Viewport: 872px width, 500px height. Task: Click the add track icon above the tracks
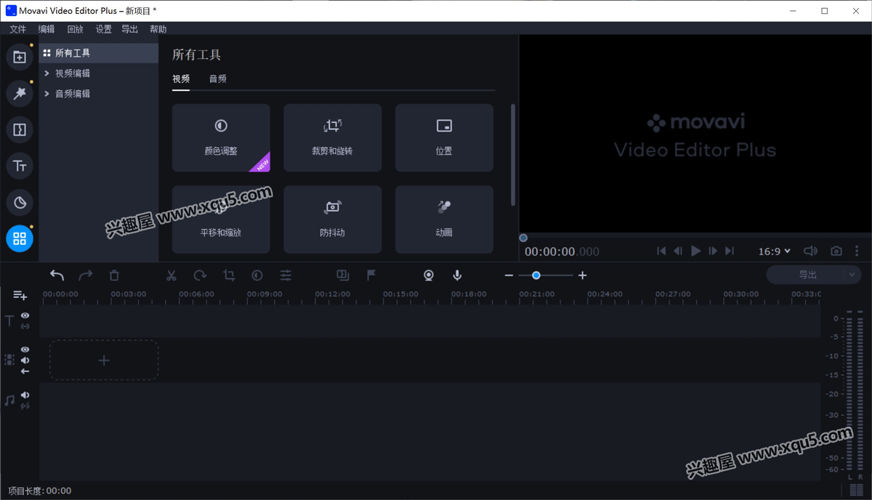[x=20, y=295]
